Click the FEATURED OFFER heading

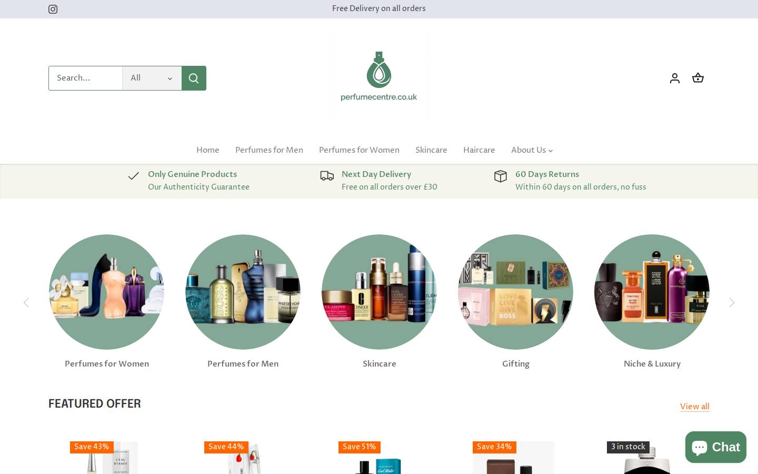(x=95, y=403)
